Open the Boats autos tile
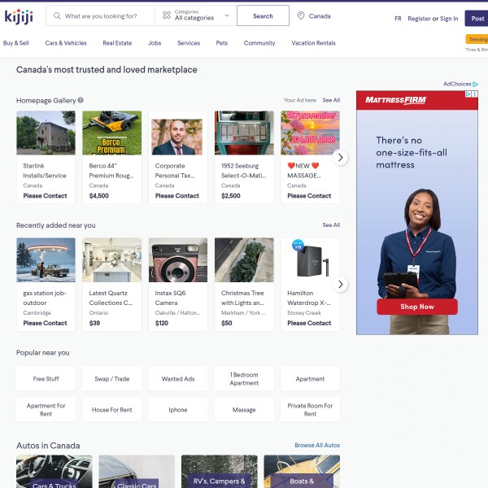Image resolution: width=488 pixels, height=488 pixels. click(302, 472)
